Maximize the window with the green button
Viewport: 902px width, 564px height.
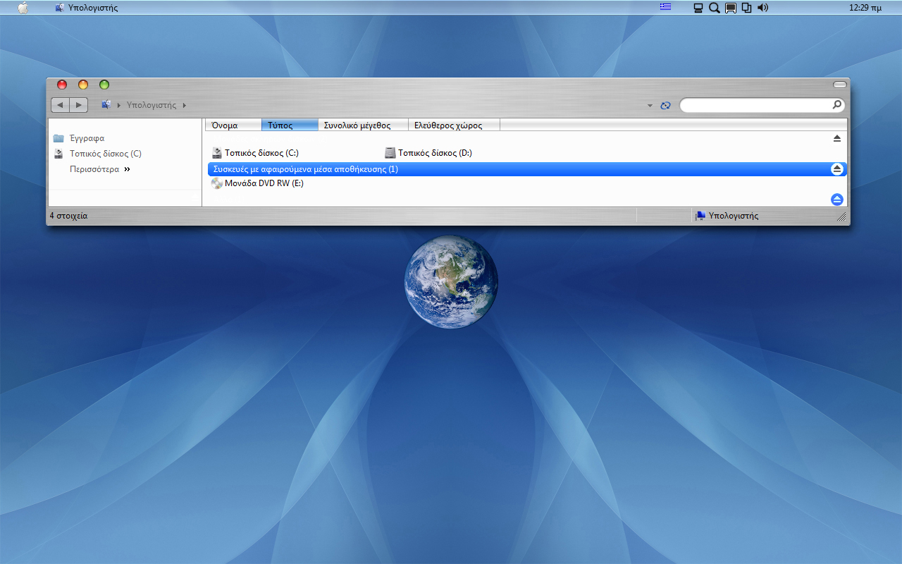coord(104,85)
